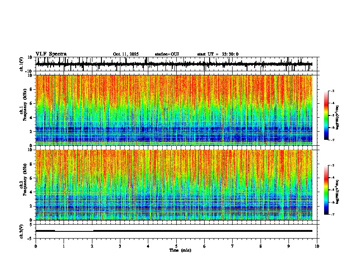Click the ch.1 spectrogram "4" kHz tick label
This screenshot has width=357, height=276.
click(x=31, y=118)
